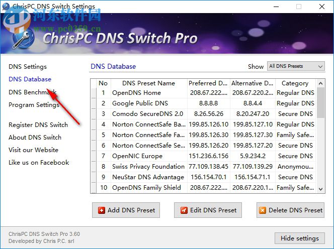Click the Anonymou... category cell
This screenshot has width=334, height=249.
point(295,167)
